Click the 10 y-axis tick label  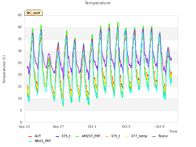click(x=20, y=99)
